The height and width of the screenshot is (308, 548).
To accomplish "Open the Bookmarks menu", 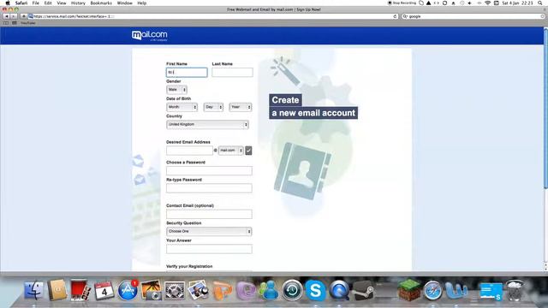I will pyautogui.click(x=101, y=3).
